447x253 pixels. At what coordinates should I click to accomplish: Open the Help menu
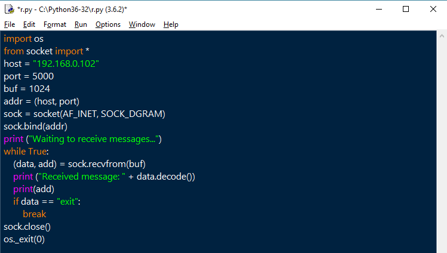[171, 24]
